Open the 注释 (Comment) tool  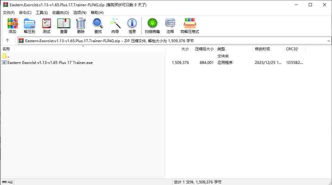pos(170,23)
